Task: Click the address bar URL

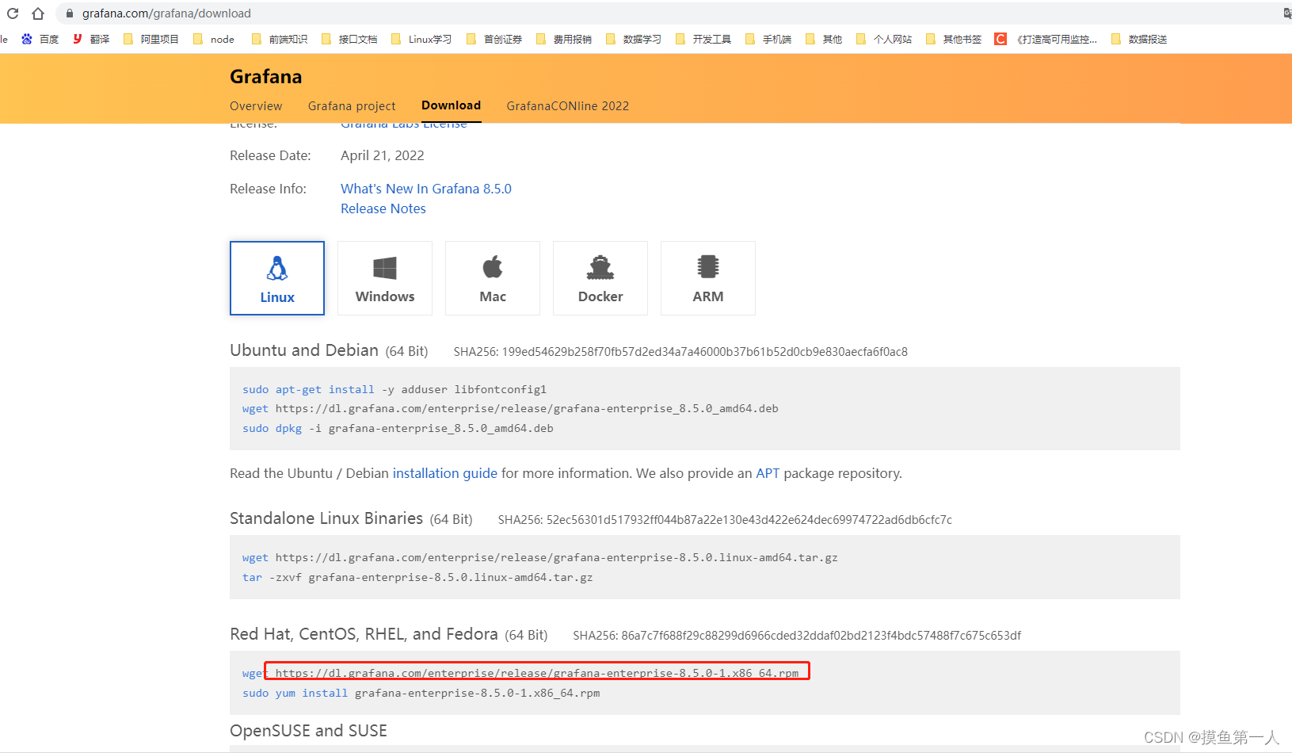Action: click(166, 13)
